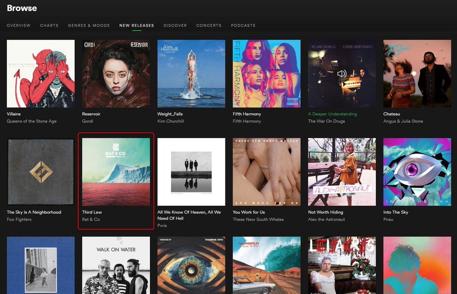The image size is (457, 294).
Task: Open the Tim Wheatley wave album cover
Action: [267, 265]
